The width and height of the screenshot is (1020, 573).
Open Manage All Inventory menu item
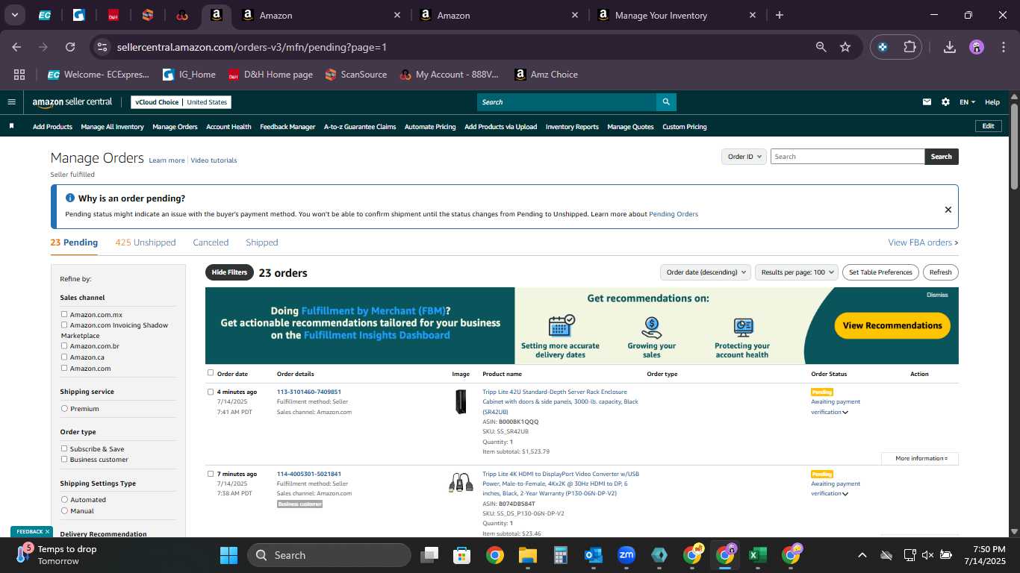tap(112, 127)
